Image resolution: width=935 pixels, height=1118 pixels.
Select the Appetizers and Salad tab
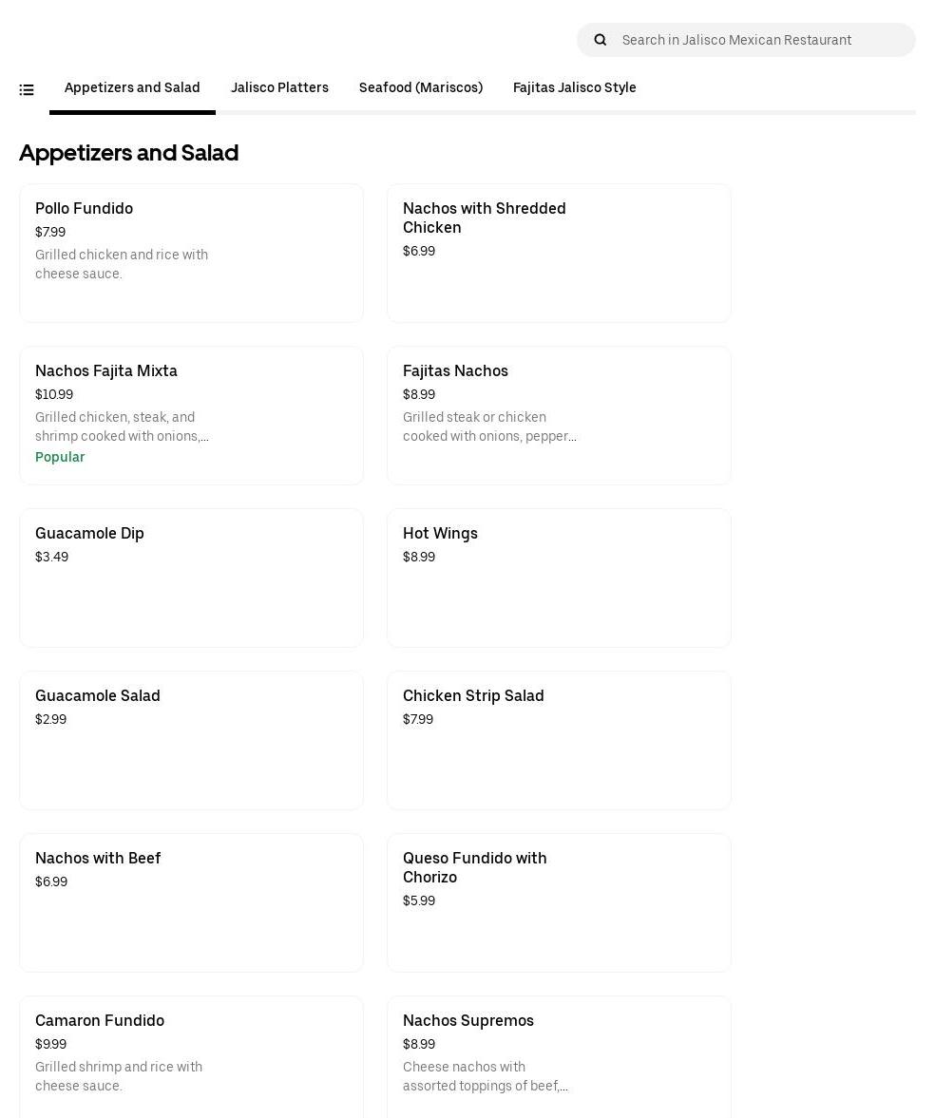pos(132,88)
